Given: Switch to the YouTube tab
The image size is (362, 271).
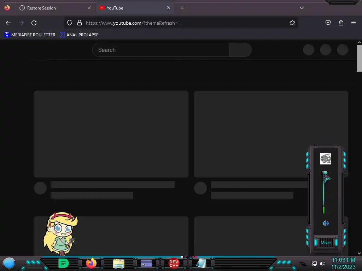Looking at the screenshot, I should 135,8.
